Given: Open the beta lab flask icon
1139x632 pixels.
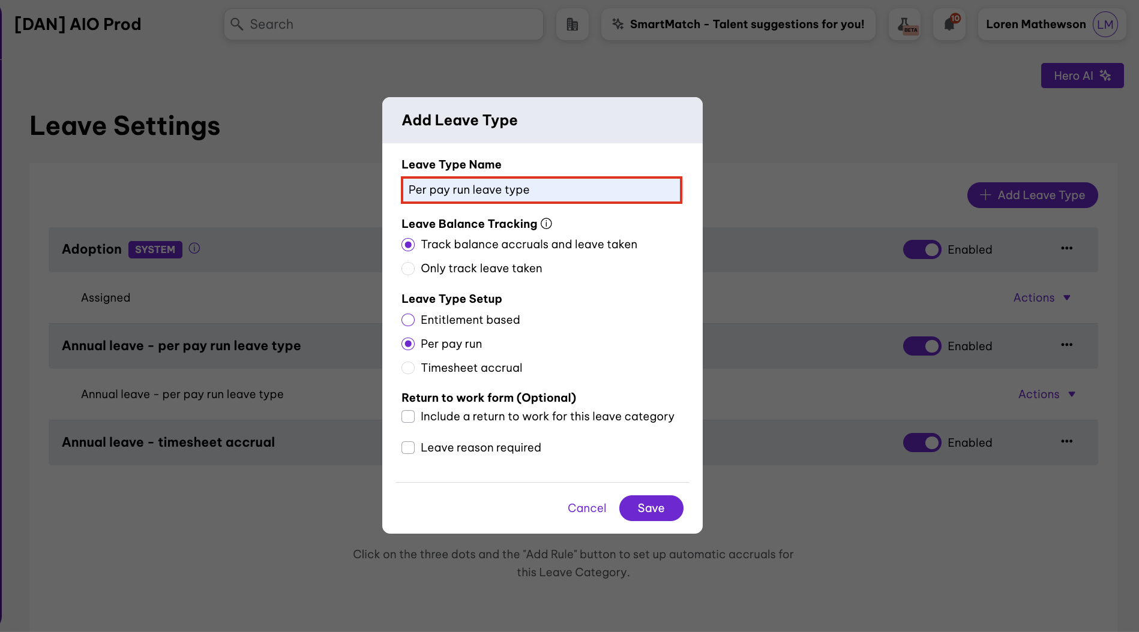Looking at the screenshot, I should 905,25.
